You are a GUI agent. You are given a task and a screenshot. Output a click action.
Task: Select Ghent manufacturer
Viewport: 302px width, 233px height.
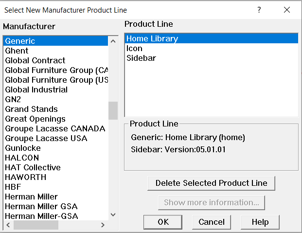[55, 51]
